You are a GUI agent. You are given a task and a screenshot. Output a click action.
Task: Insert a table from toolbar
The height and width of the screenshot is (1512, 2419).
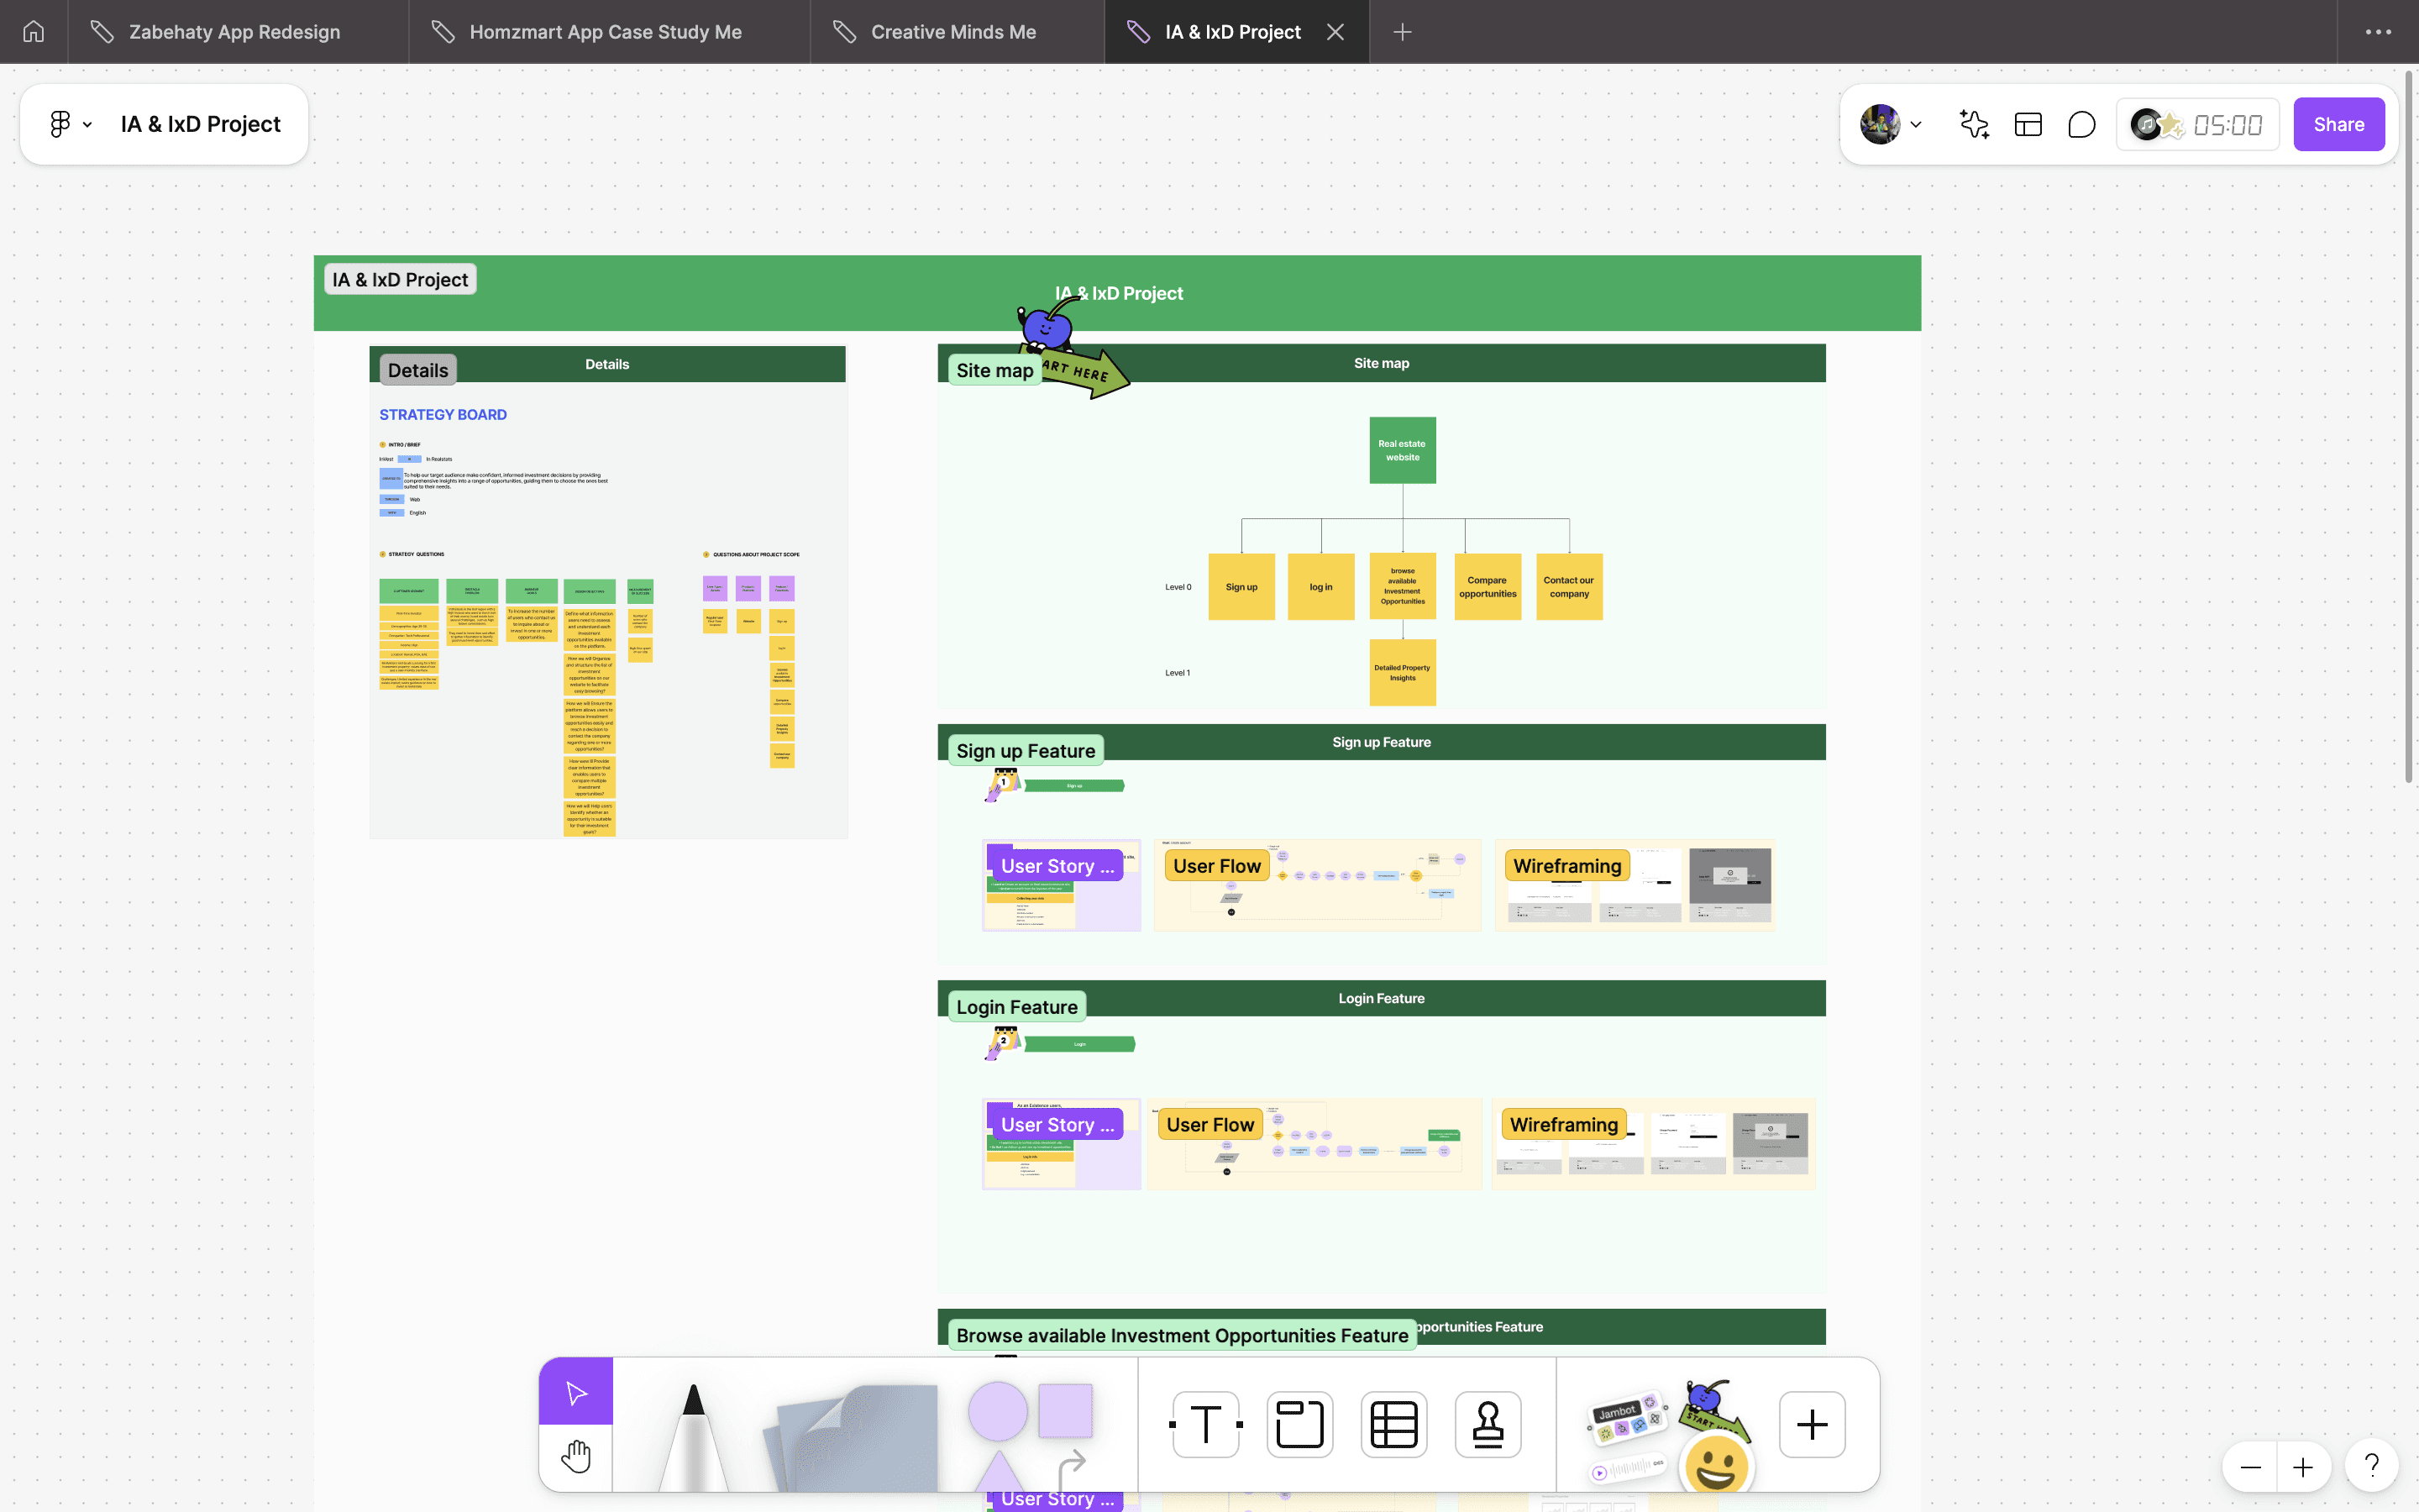pos(1393,1424)
